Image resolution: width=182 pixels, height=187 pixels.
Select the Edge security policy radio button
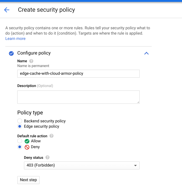click(x=20, y=126)
